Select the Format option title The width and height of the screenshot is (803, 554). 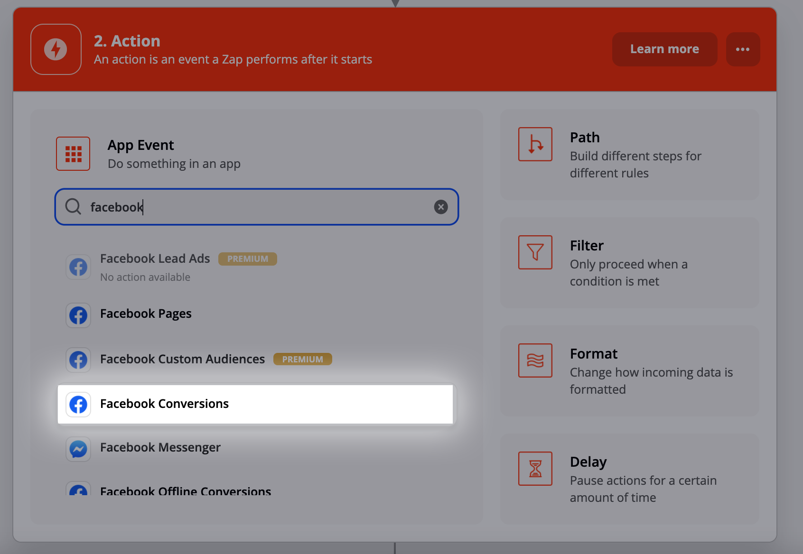click(594, 354)
